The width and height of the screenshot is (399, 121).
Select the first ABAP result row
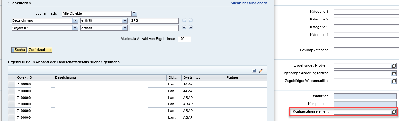12,98
